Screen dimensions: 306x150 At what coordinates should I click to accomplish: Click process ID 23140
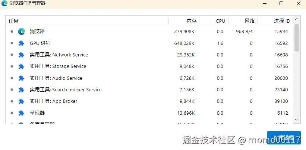point(281,90)
